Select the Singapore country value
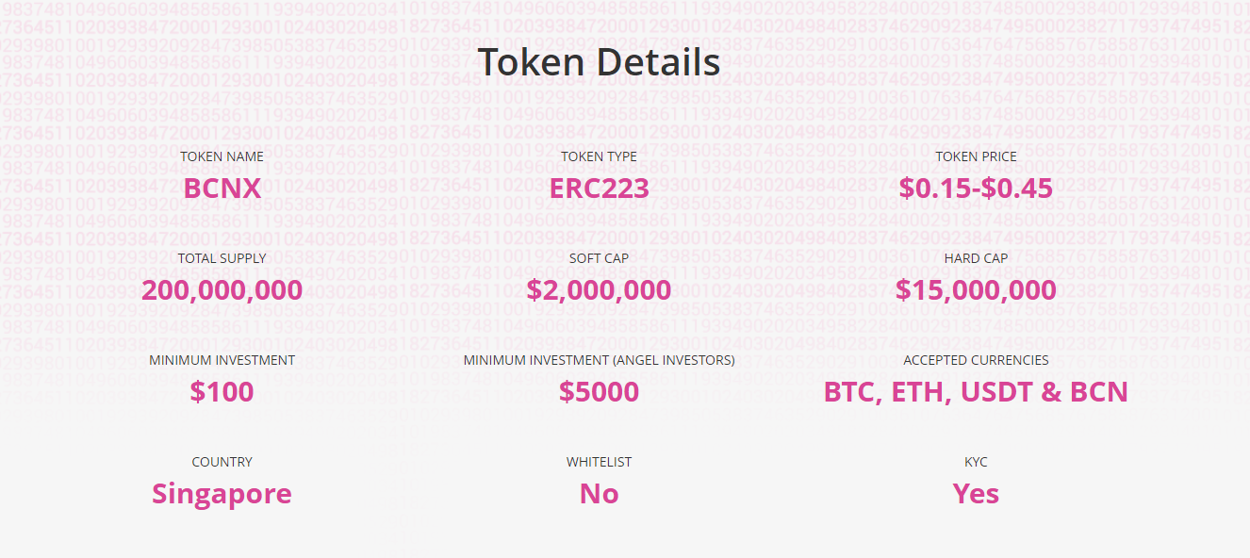Screen dimensions: 1250x558 point(222,494)
